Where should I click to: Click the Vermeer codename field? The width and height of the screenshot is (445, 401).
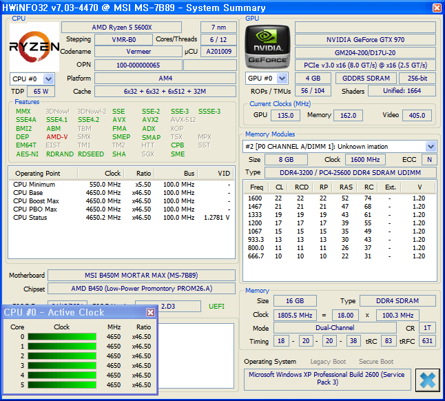tap(138, 52)
